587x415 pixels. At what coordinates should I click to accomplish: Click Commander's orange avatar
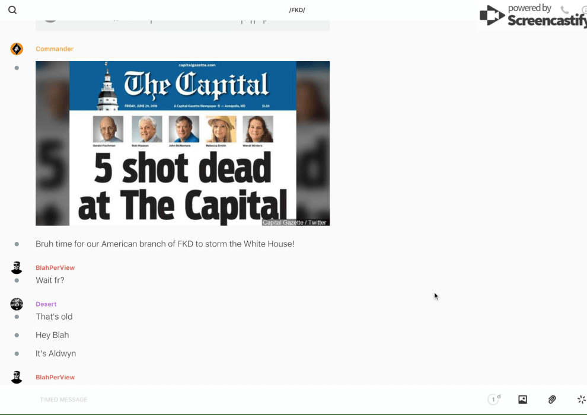click(x=17, y=49)
